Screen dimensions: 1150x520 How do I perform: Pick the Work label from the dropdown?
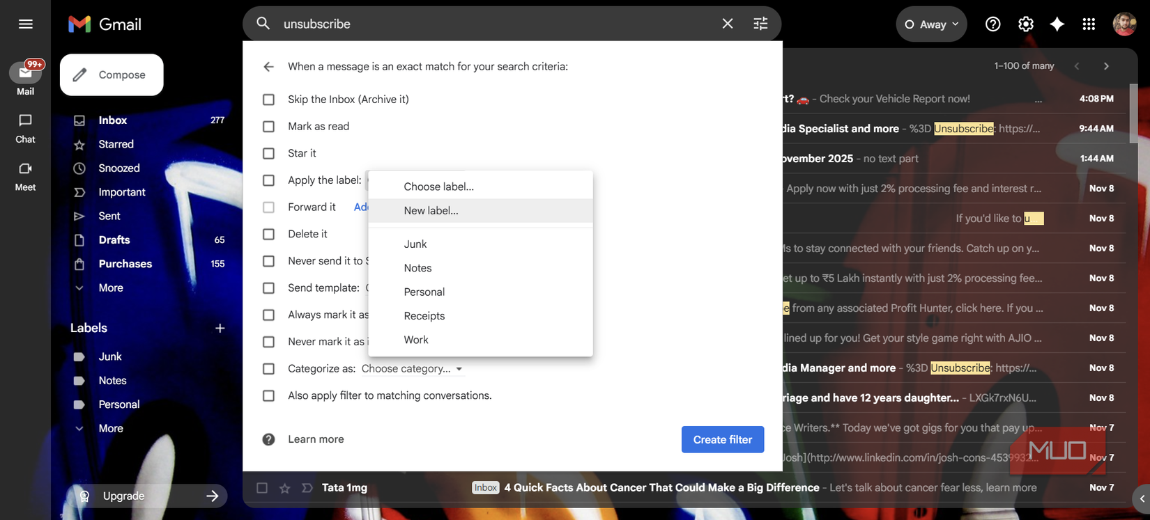480,340
